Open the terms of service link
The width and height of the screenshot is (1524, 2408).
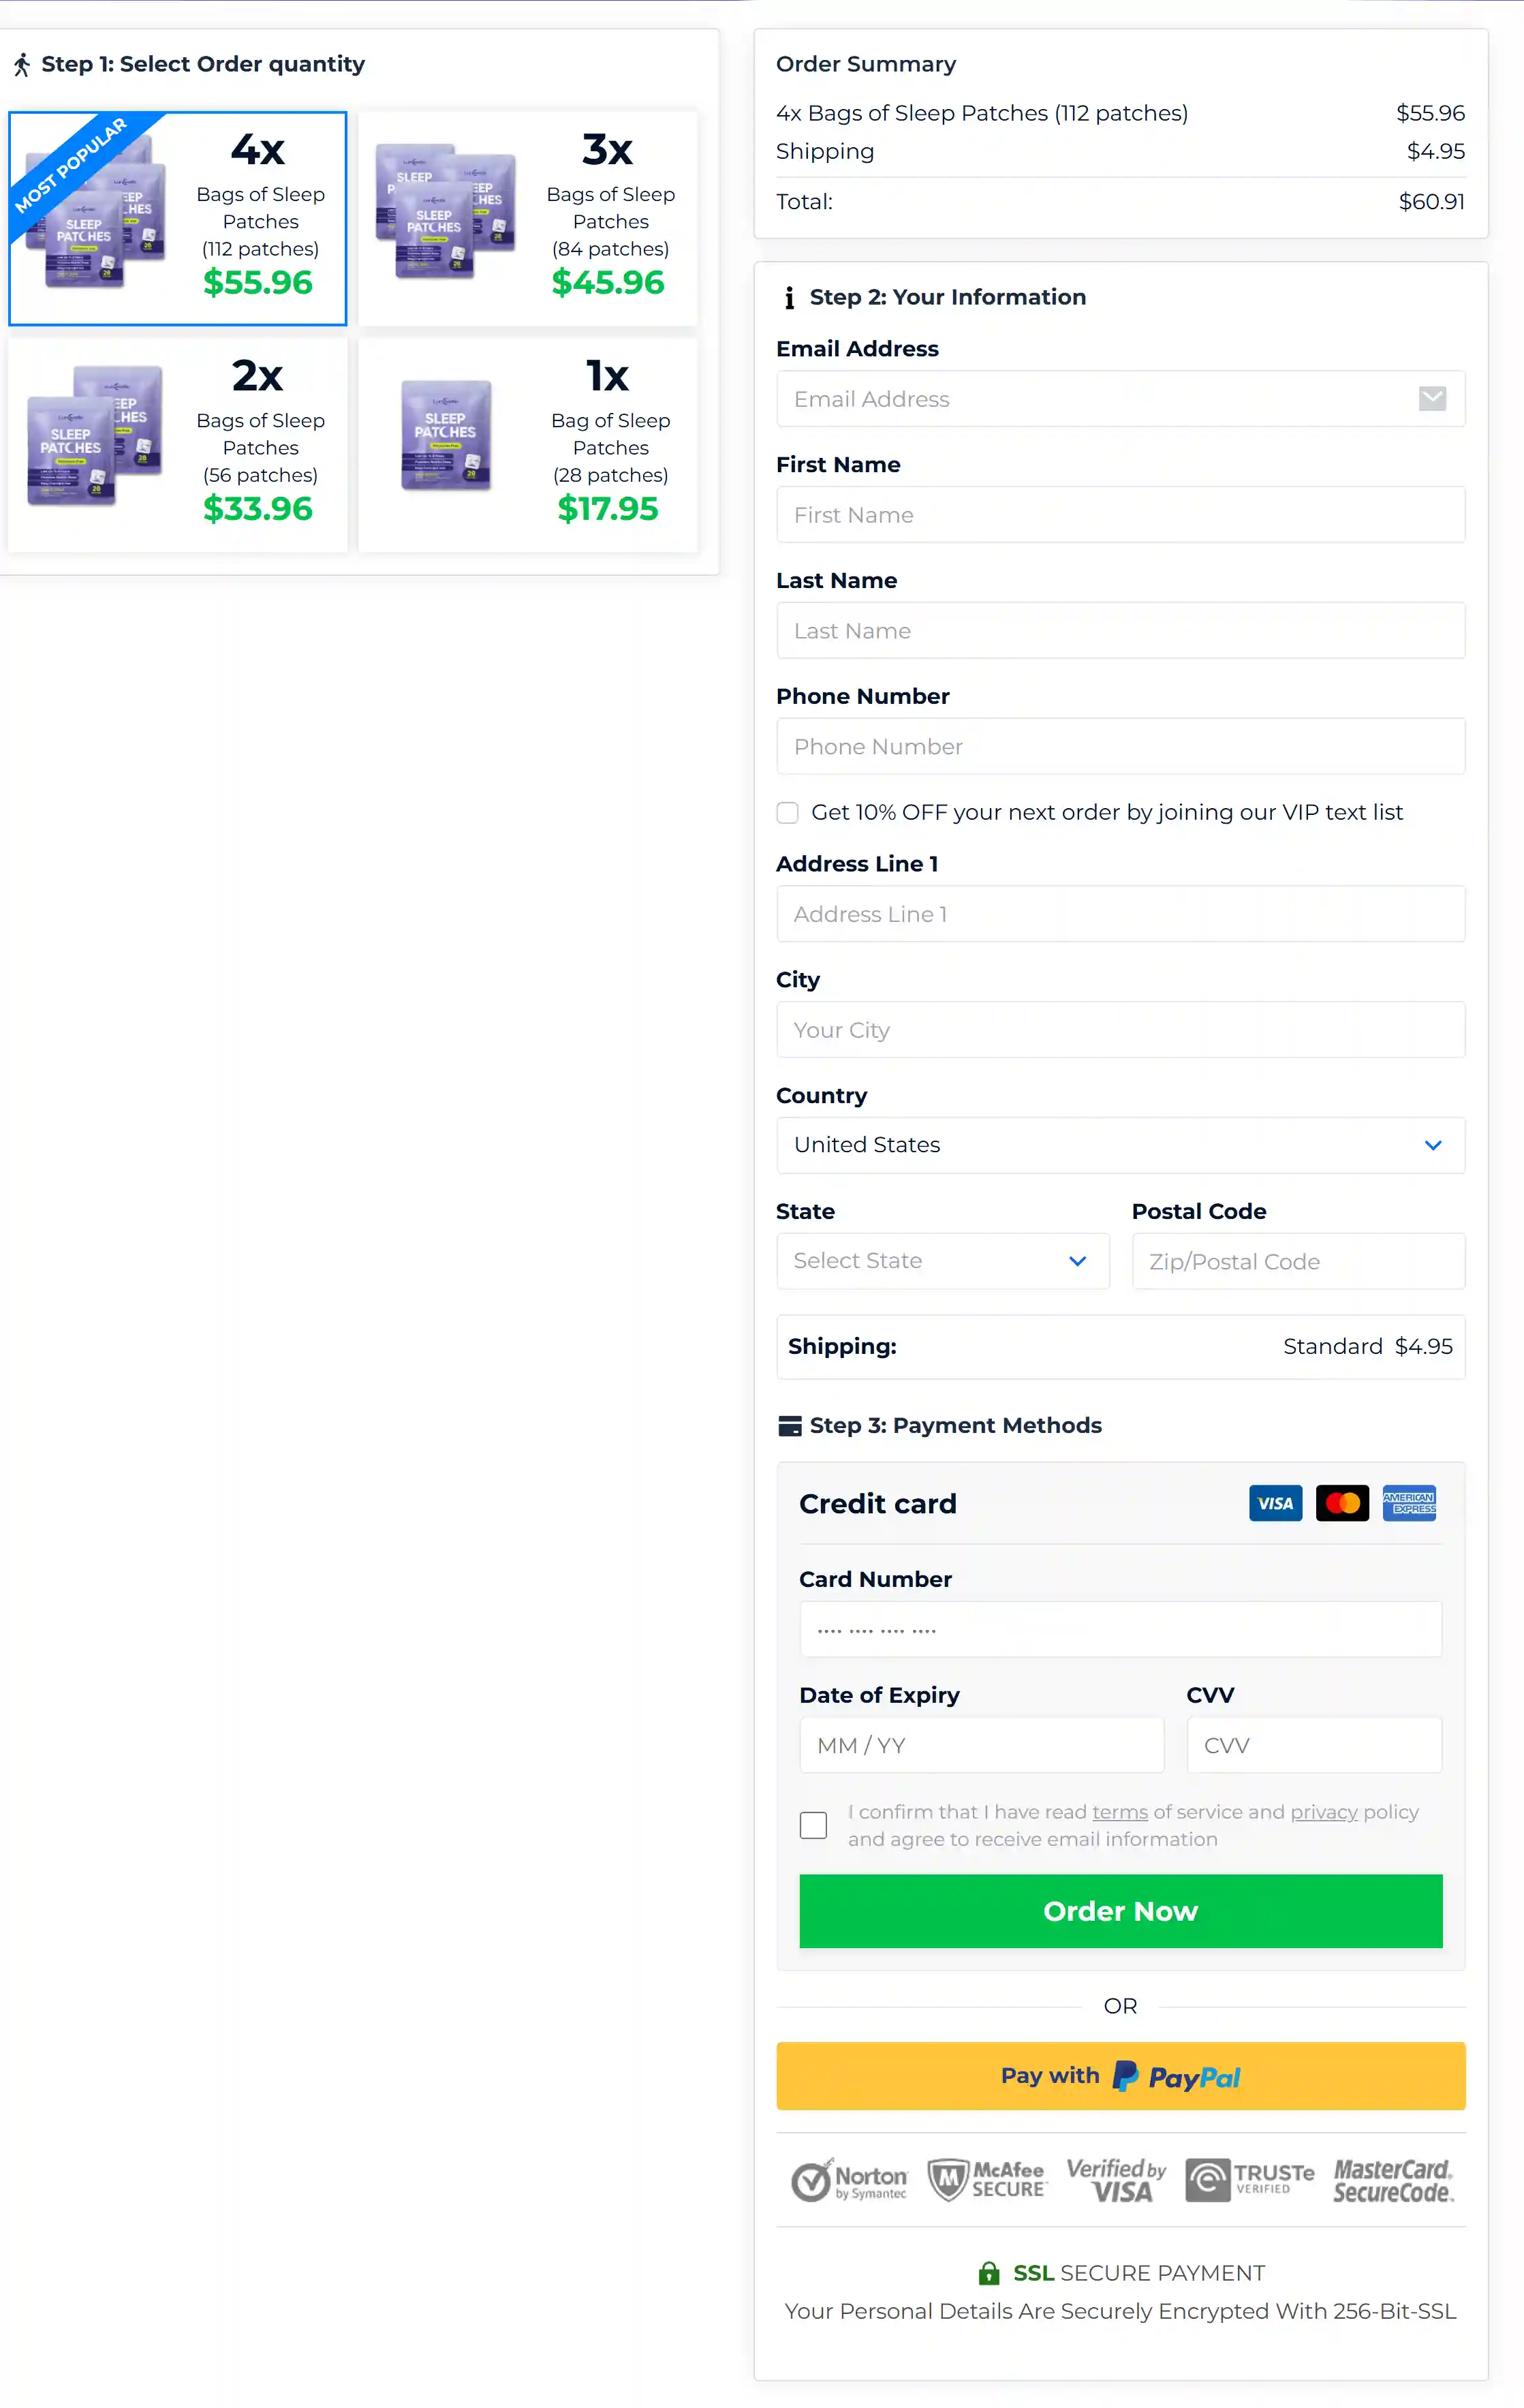1119,1812
